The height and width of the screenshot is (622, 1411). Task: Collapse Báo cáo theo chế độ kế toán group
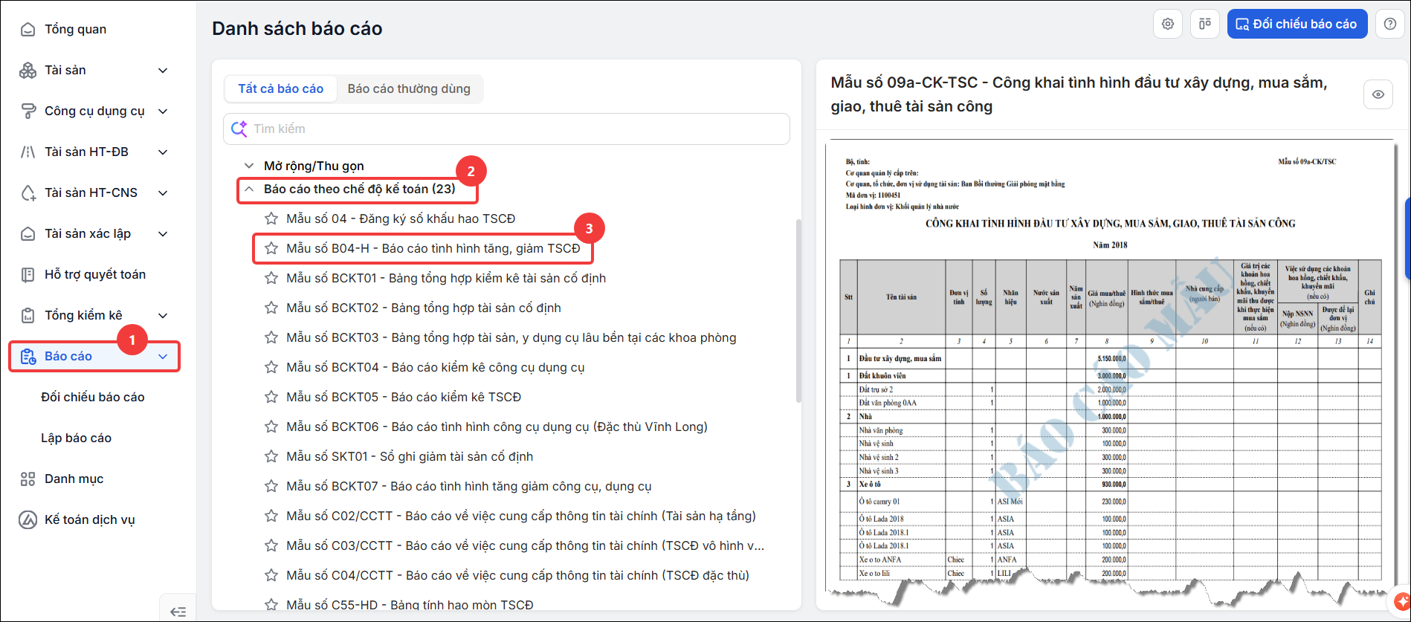coord(249,189)
